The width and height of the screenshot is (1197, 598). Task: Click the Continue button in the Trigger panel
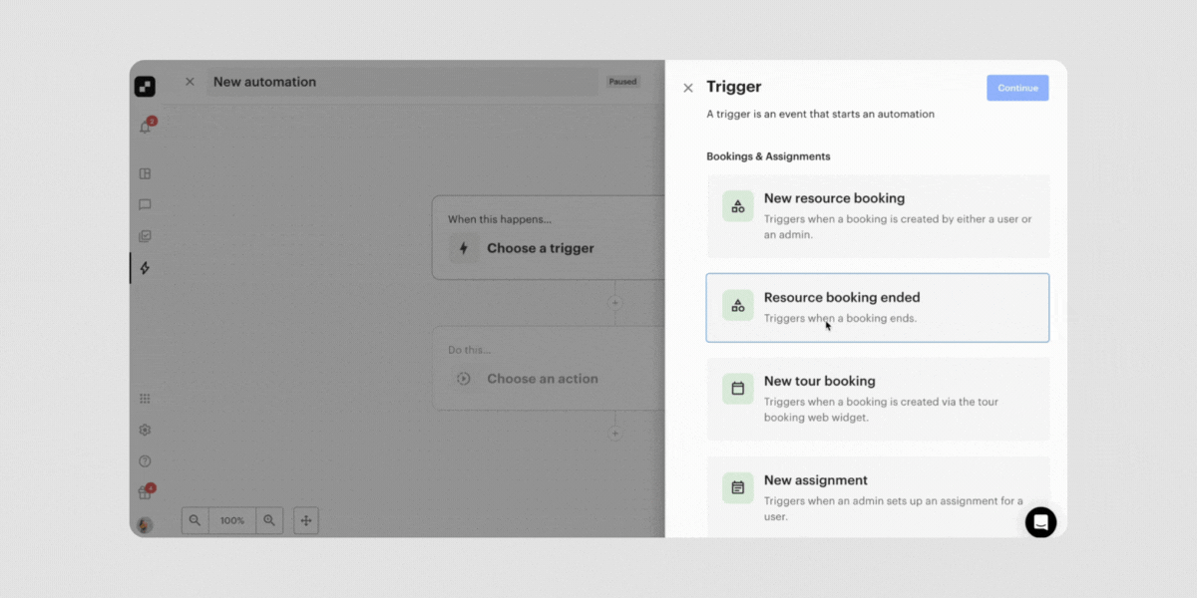pos(1017,88)
